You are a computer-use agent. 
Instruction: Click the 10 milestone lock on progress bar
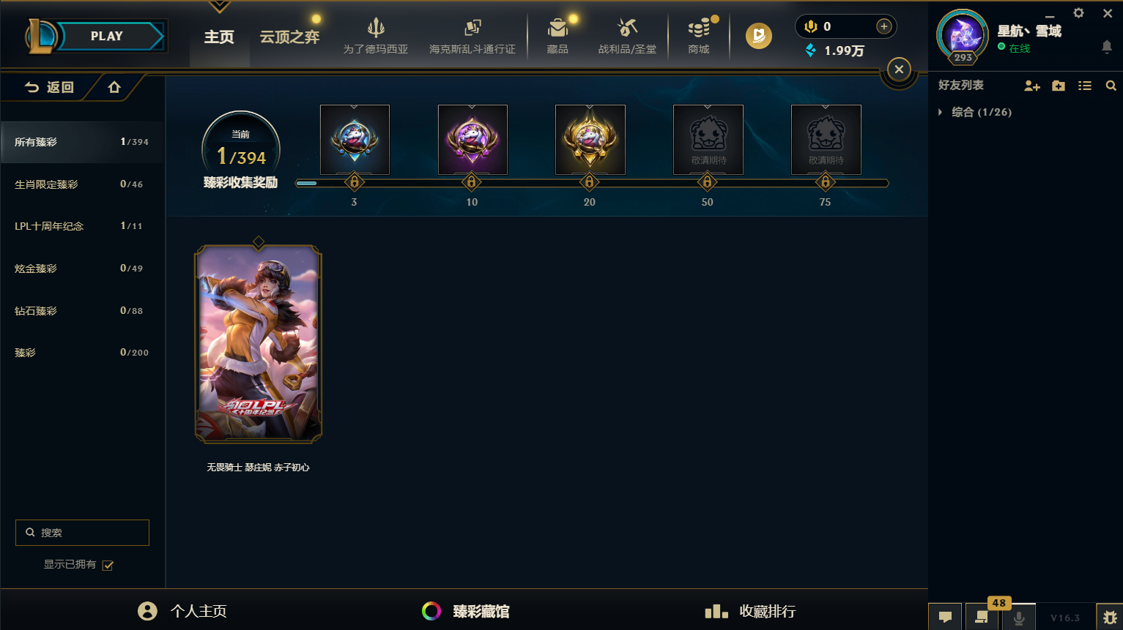(x=472, y=182)
